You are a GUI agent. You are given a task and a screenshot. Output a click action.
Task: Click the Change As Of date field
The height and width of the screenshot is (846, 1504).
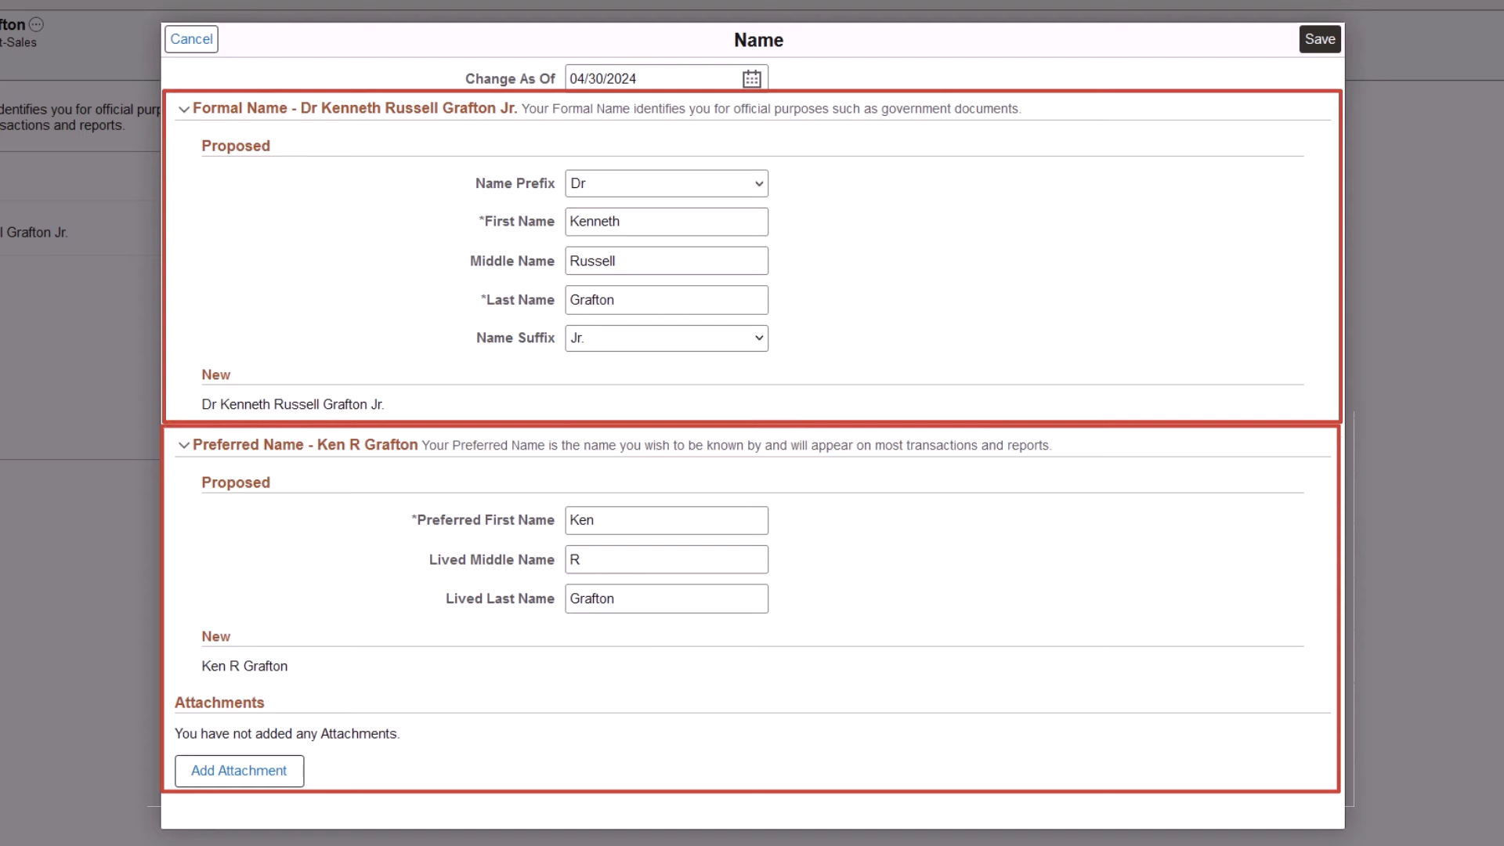point(652,78)
